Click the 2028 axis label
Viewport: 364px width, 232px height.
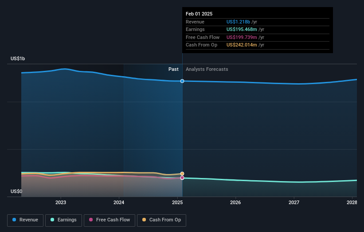click(352, 203)
